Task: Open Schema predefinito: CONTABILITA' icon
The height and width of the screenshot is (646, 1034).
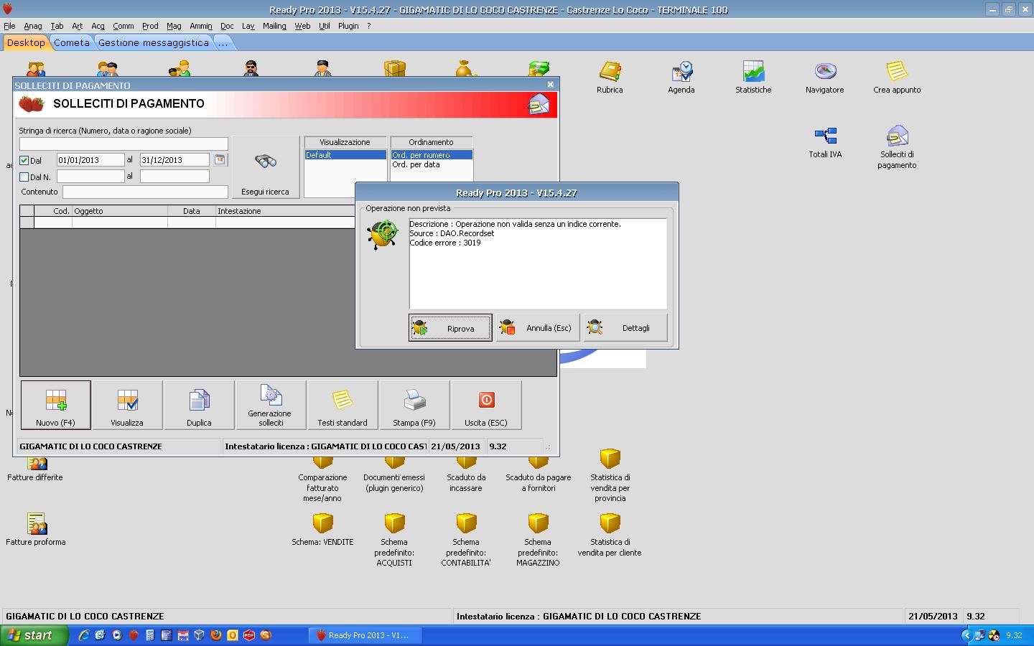Action: (466, 539)
